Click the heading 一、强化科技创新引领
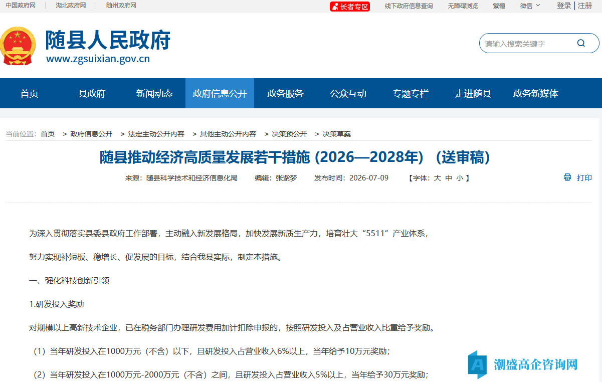The width and height of the screenshot is (602, 382). tap(69, 281)
